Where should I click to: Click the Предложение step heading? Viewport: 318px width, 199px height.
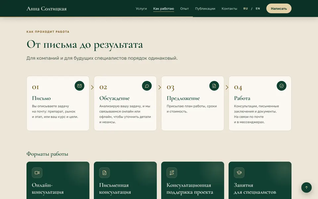(x=183, y=98)
